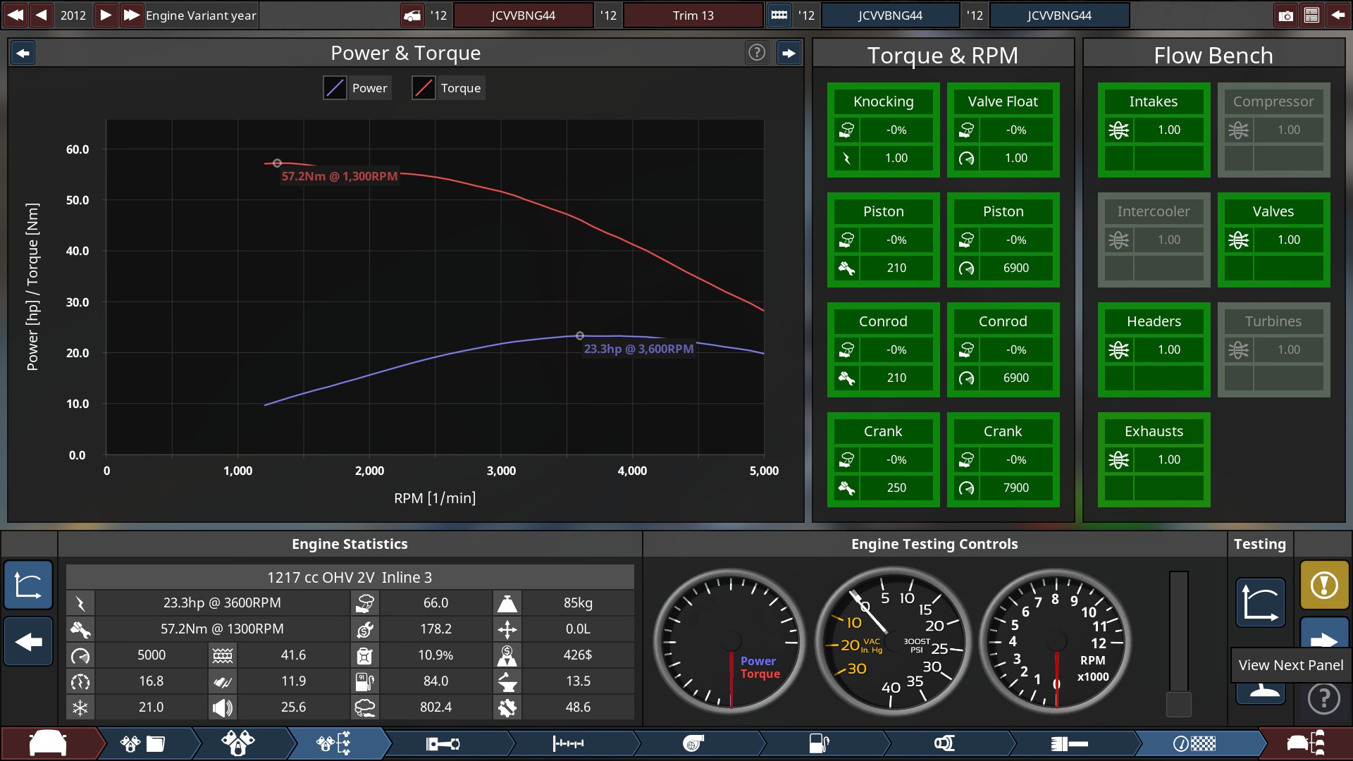
Task: Click the dyno curve button under Testing
Action: (x=1261, y=602)
